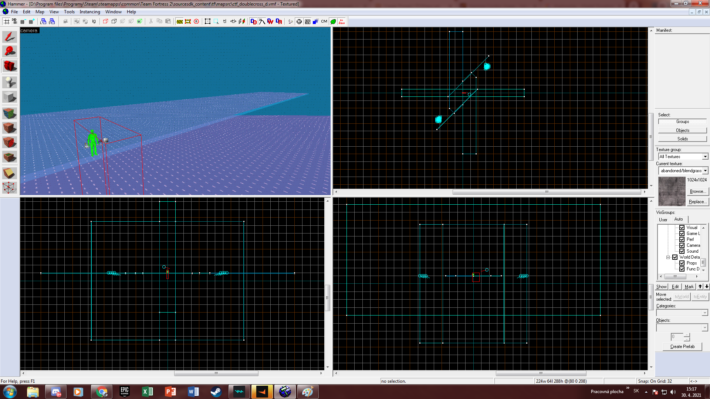Show hidden system tray icons arrow
This screenshot has width=710, height=399.
(x=646, y=392)
